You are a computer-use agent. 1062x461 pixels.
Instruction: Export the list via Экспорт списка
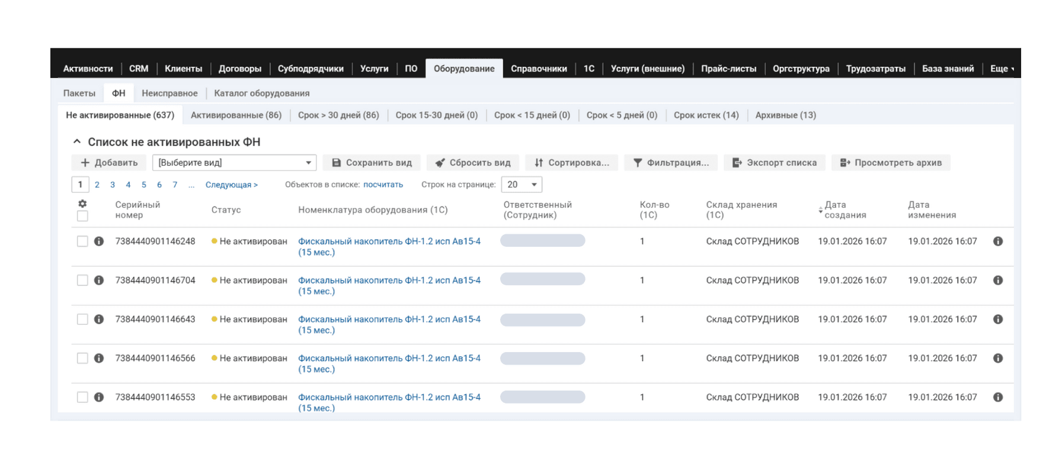click(774, 163)
